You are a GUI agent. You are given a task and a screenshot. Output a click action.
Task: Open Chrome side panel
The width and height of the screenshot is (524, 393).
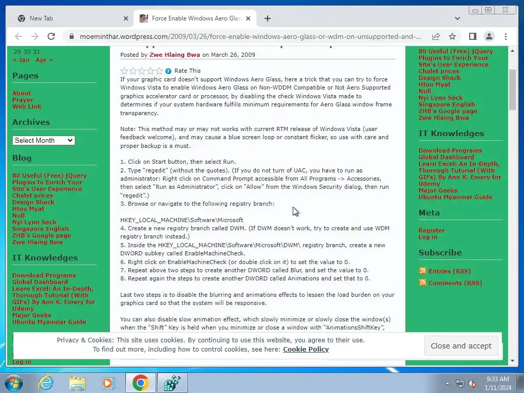472,36
